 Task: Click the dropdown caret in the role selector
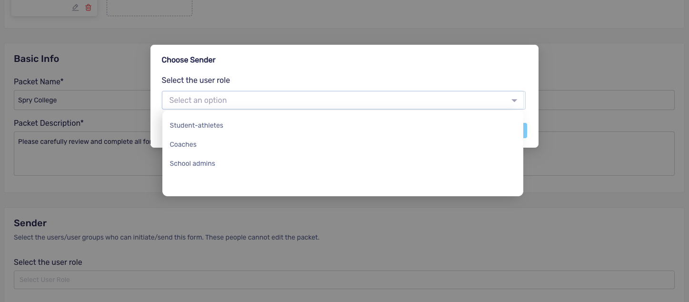click(514, 101)
